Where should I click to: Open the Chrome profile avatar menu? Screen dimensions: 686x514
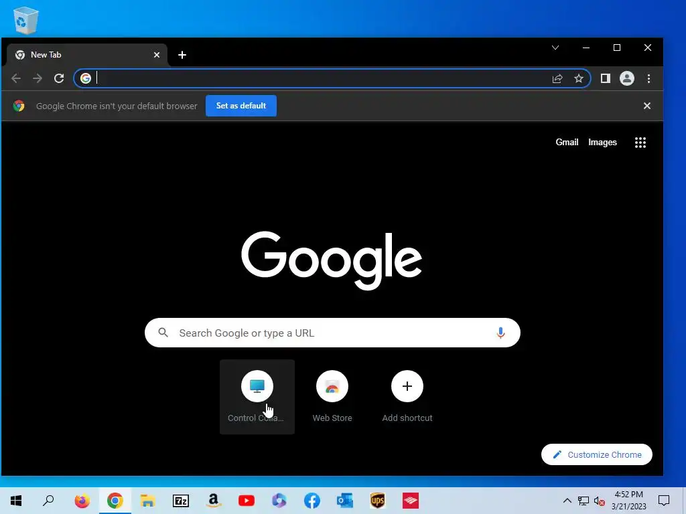point(627,79)
